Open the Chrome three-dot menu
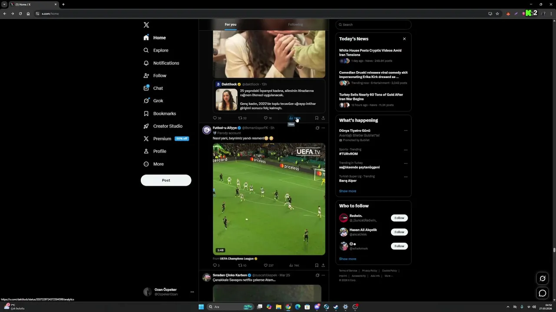 [551, 13]
